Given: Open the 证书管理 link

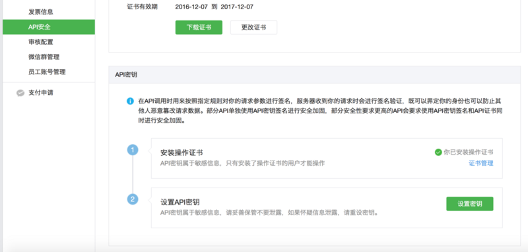Looking at the screenshot, I should [x=481, y=163].
